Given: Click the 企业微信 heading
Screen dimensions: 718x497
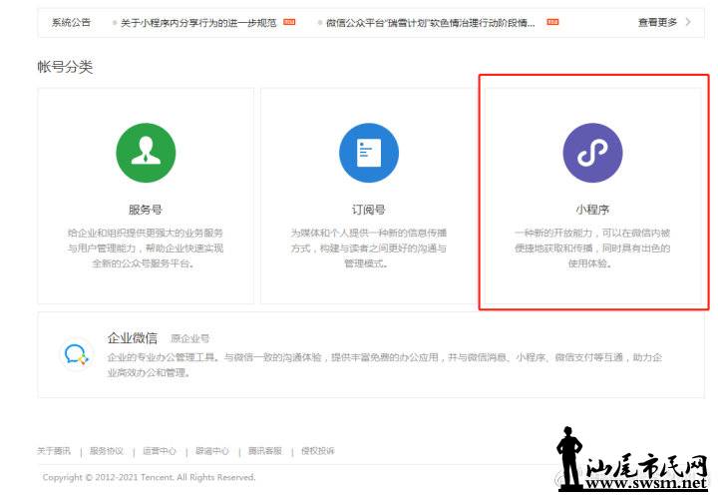Looking at the screenshot, I should (133, 338).
